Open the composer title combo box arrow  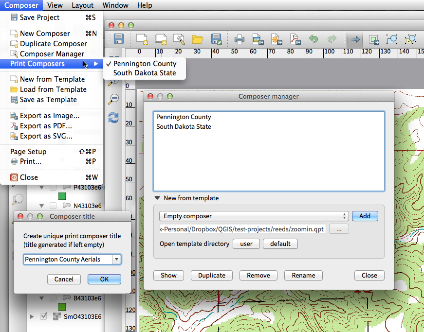[x=116, y=260]
